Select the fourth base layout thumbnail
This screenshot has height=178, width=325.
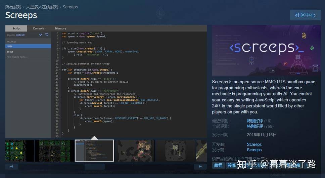point(135,151)
